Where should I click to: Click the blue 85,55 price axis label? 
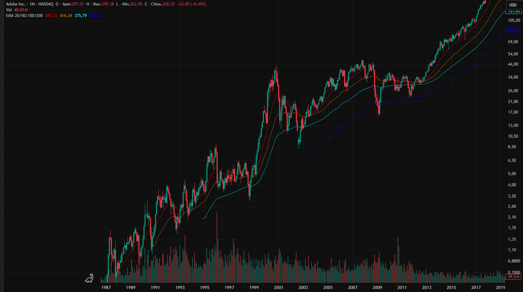click(513, 31)
